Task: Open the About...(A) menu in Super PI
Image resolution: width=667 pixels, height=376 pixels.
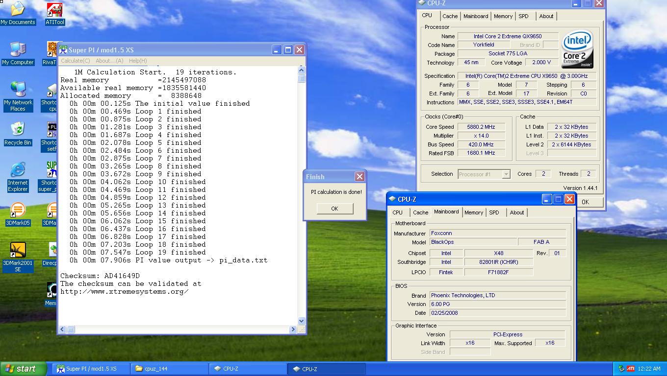Action: (x=109, y=61)
